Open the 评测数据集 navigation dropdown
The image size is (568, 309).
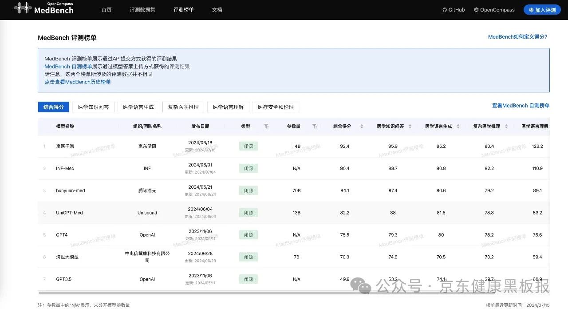pos(142,9)
